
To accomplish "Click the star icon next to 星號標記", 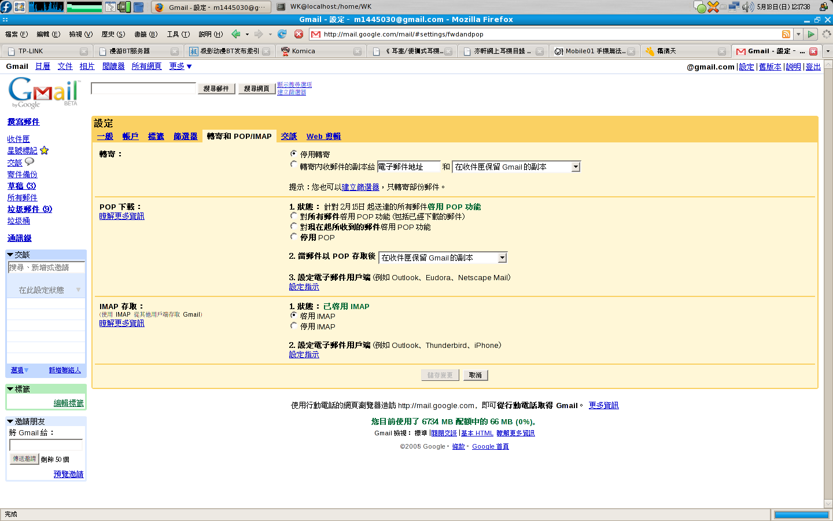I will point(45,151).
